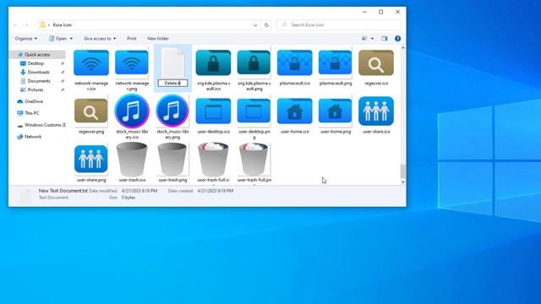Screen dimensions: 541x304
Task: Click the change view layout button
Action: (364, 39)
